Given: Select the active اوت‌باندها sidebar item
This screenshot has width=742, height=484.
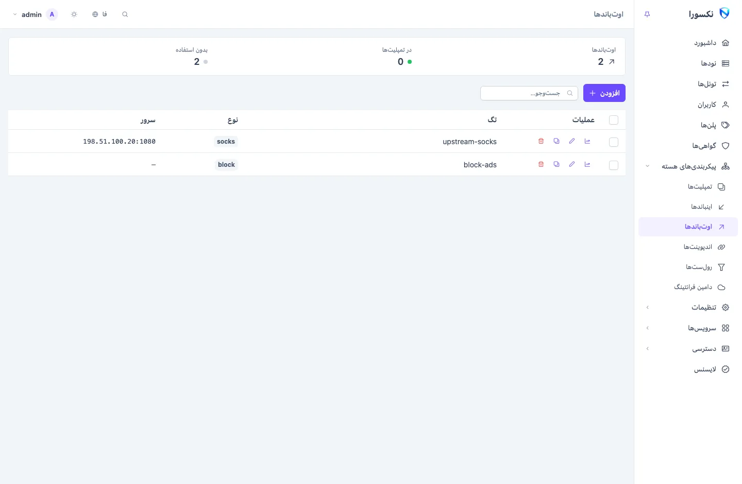Looking at the screenshot, I should click(688, 227).
